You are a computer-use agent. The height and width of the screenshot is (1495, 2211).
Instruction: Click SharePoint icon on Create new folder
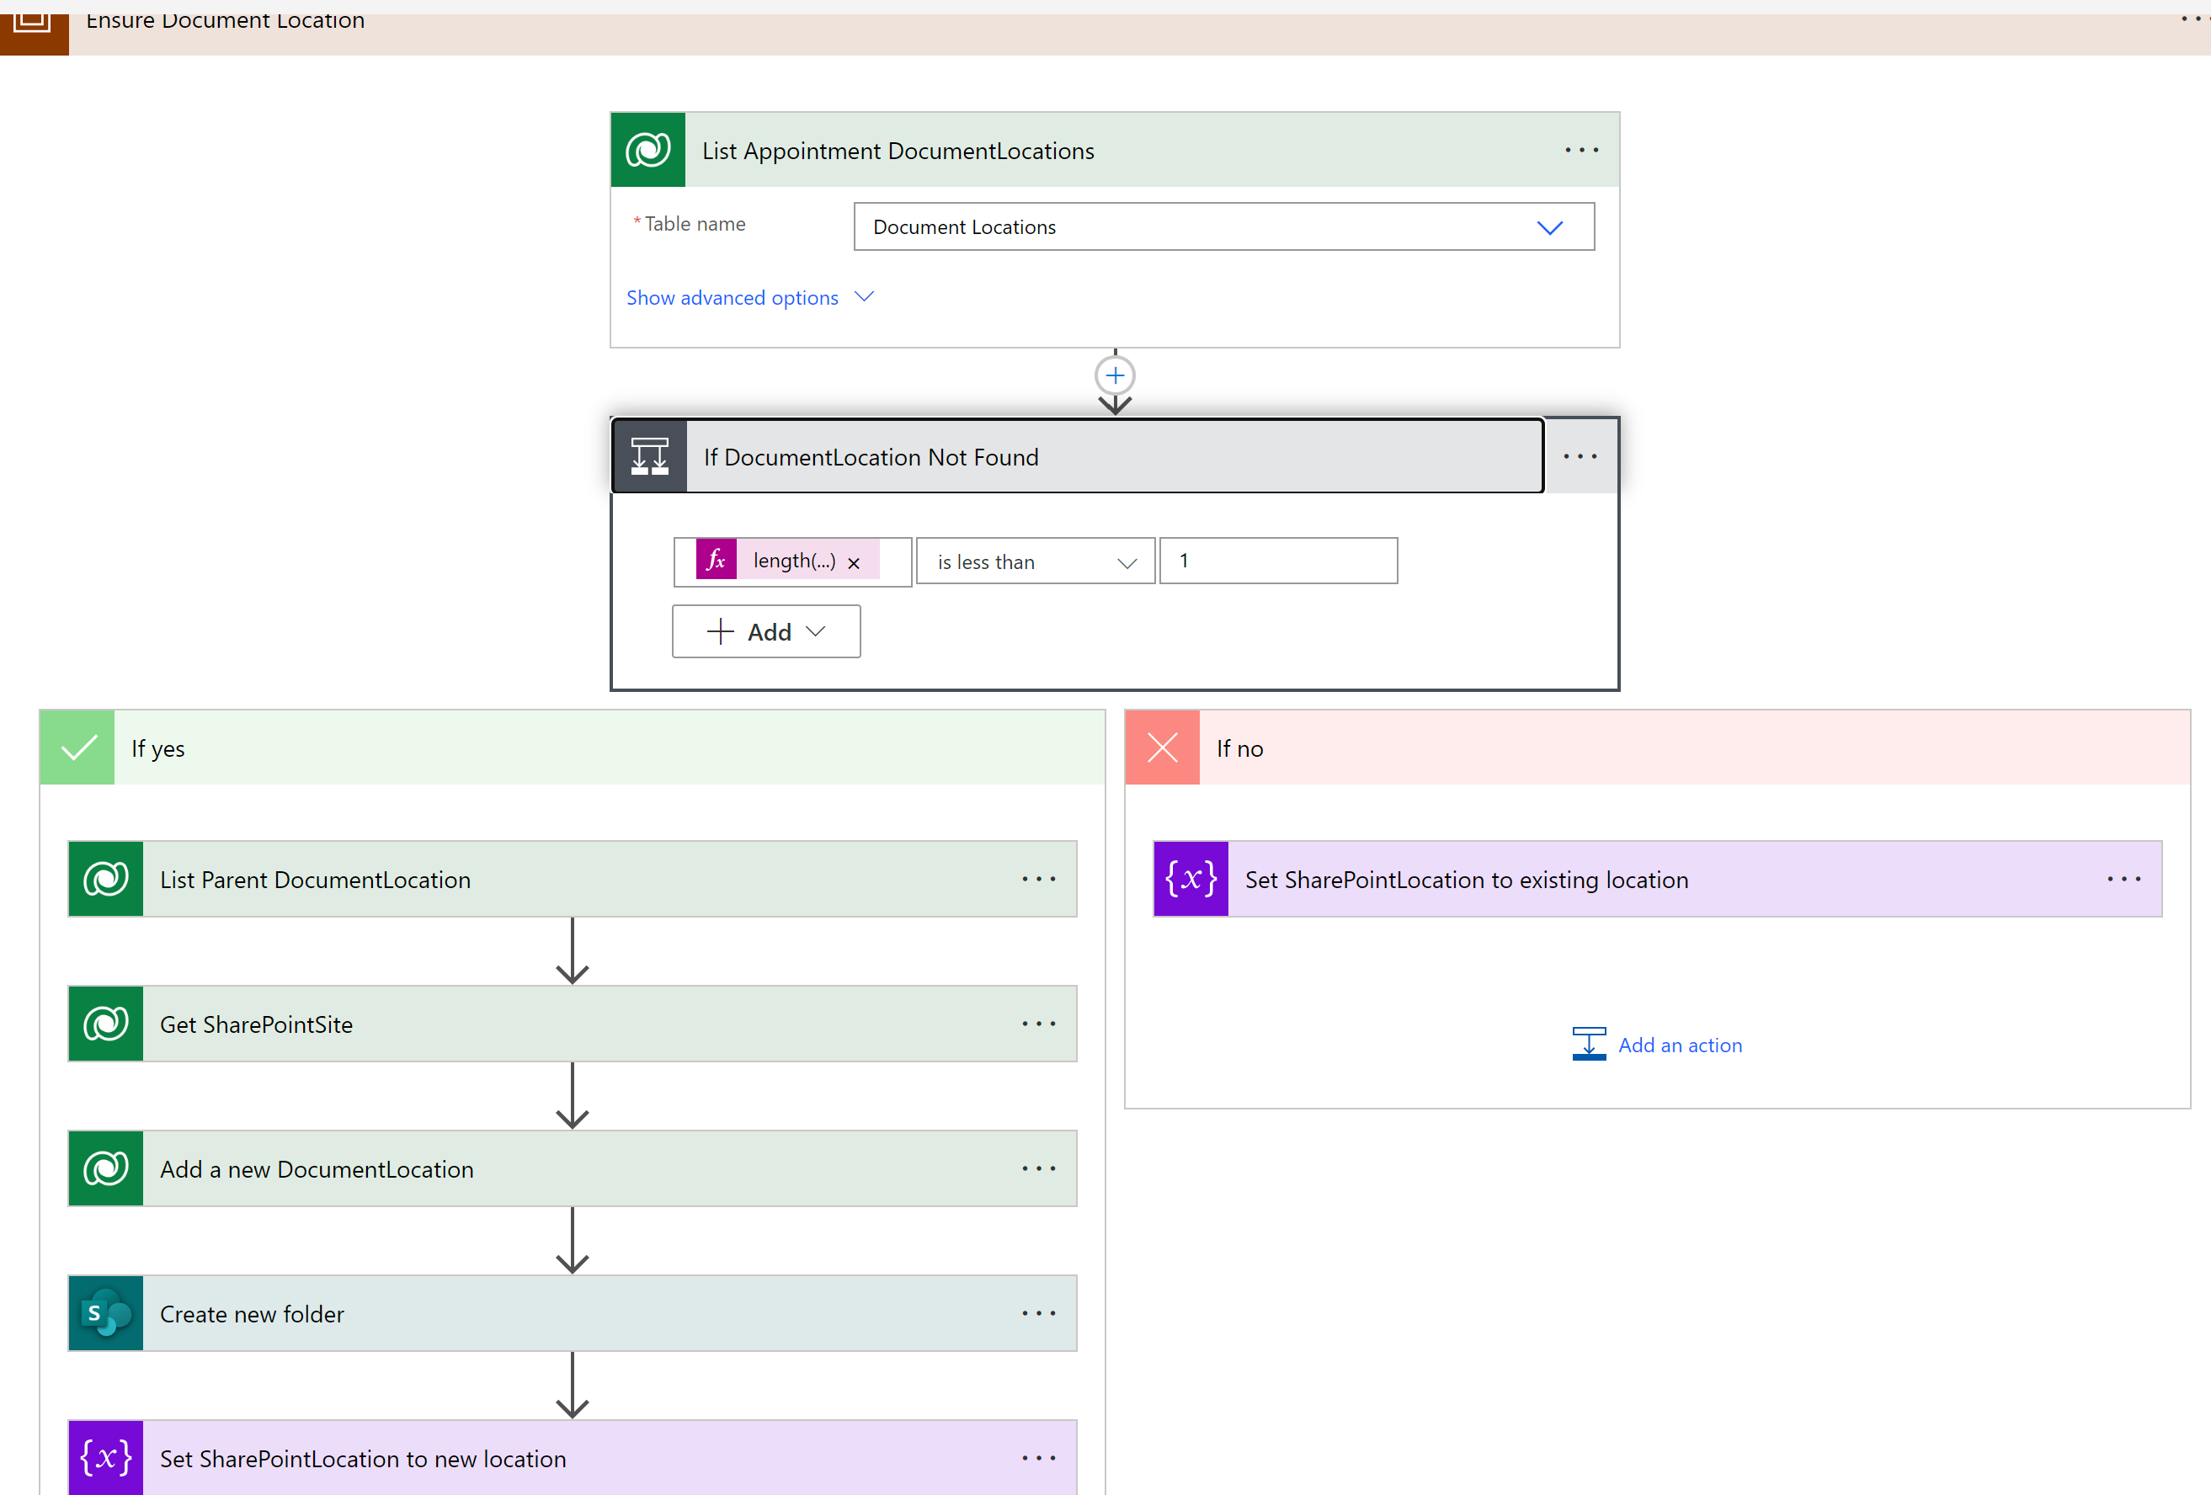tap(105, 1313)
